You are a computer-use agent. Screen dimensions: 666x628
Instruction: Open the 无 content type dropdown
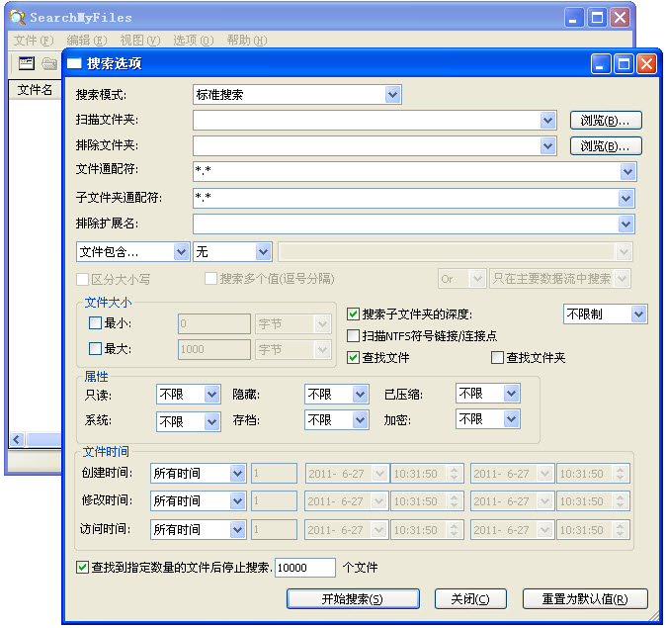264,252
